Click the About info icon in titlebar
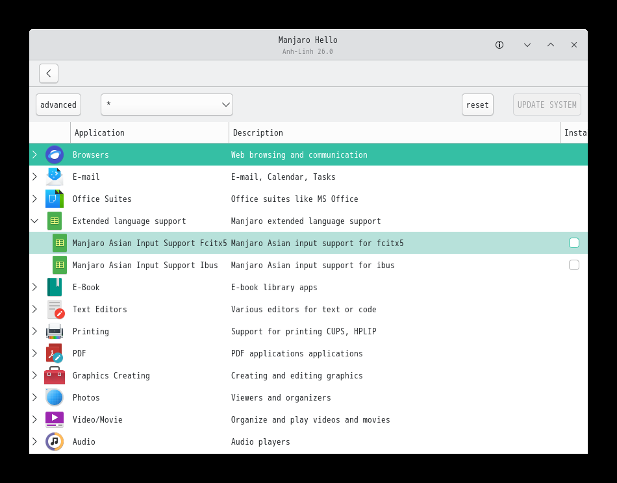 point(499,45)
